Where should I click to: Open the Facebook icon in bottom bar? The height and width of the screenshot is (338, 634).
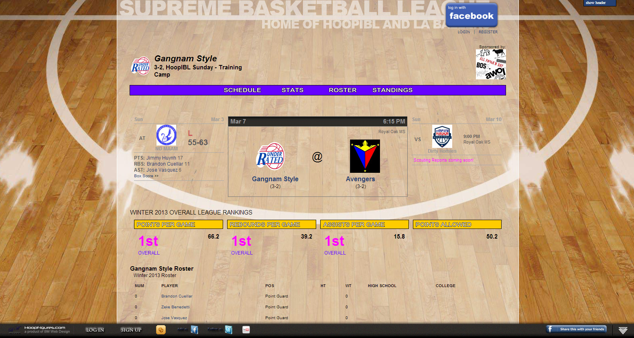point(194,330)
